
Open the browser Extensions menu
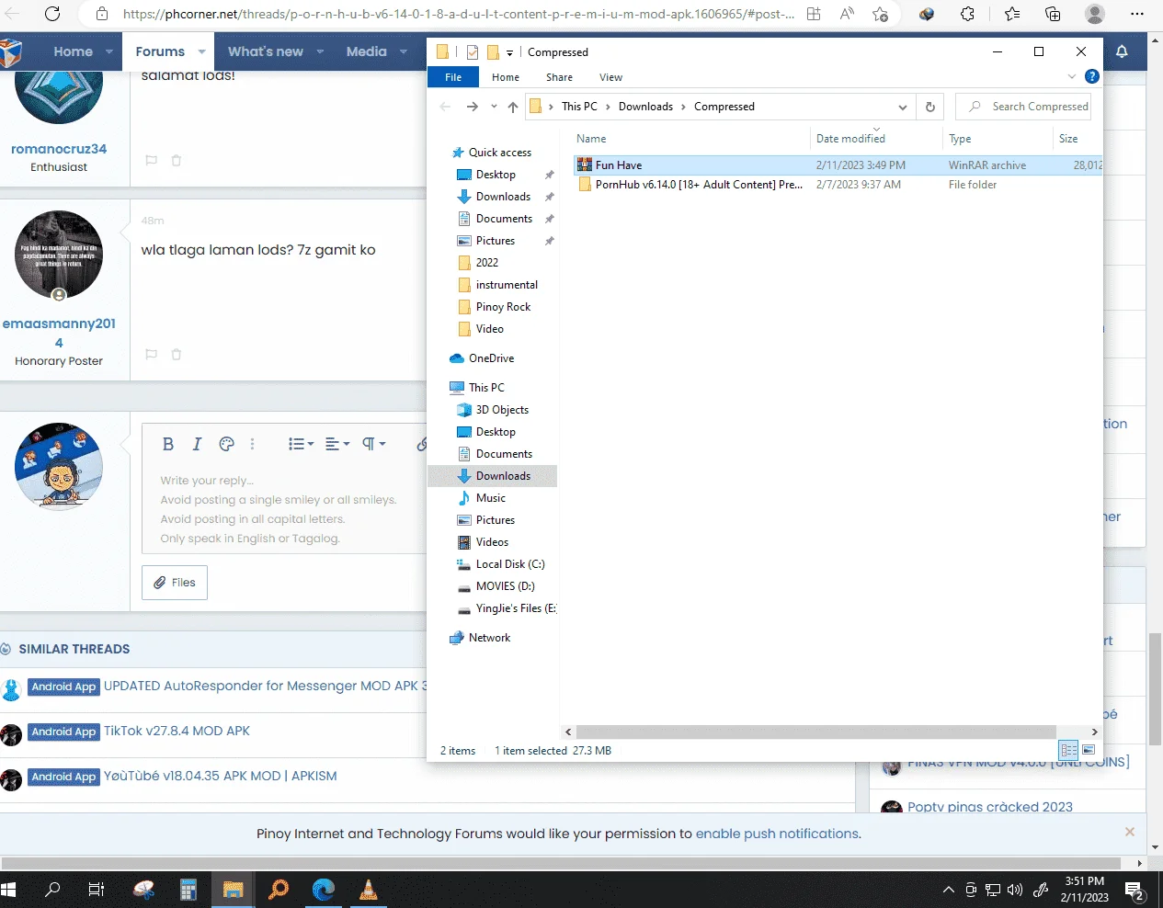click(968, 14)
